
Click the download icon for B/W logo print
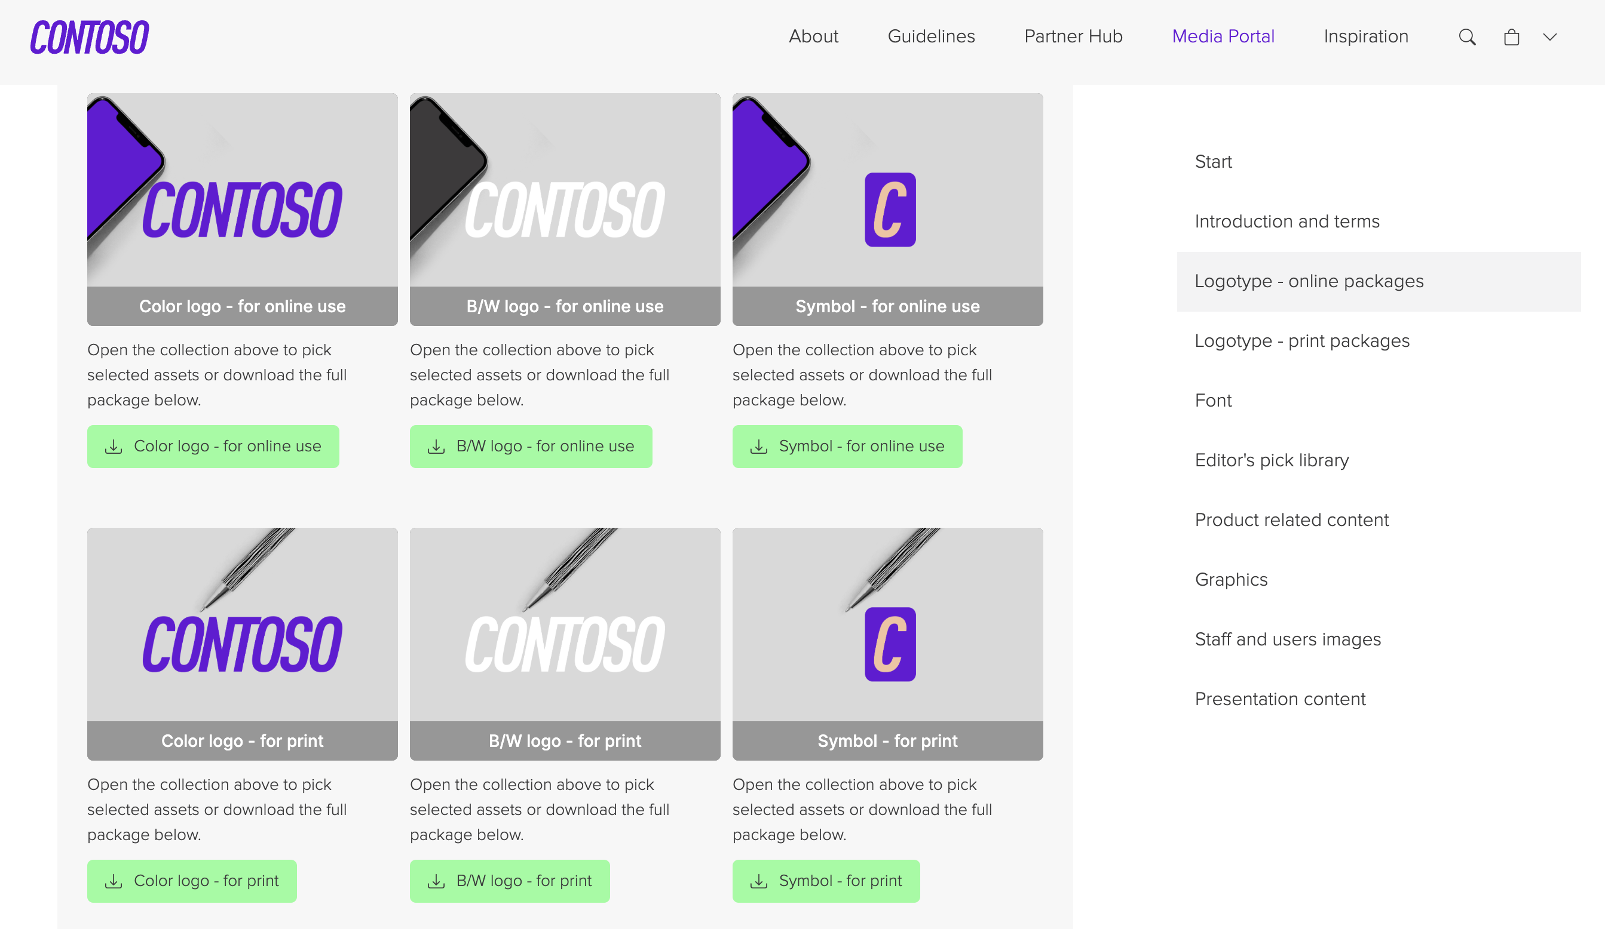point(437,880)
